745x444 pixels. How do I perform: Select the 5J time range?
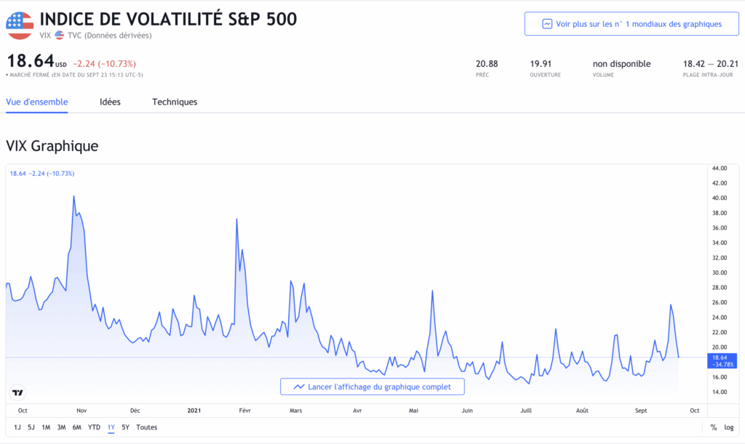click(31, 427)
